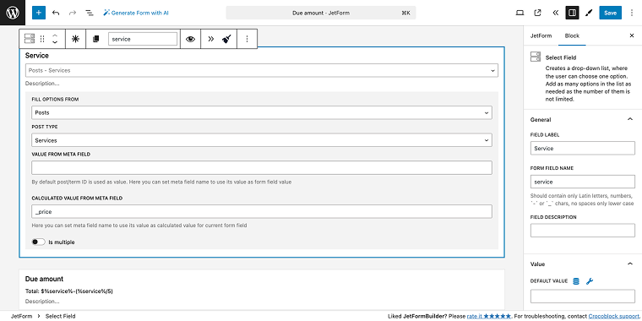
Task: Focus the Value From Meta Field input
Action: tap(262, 167)
